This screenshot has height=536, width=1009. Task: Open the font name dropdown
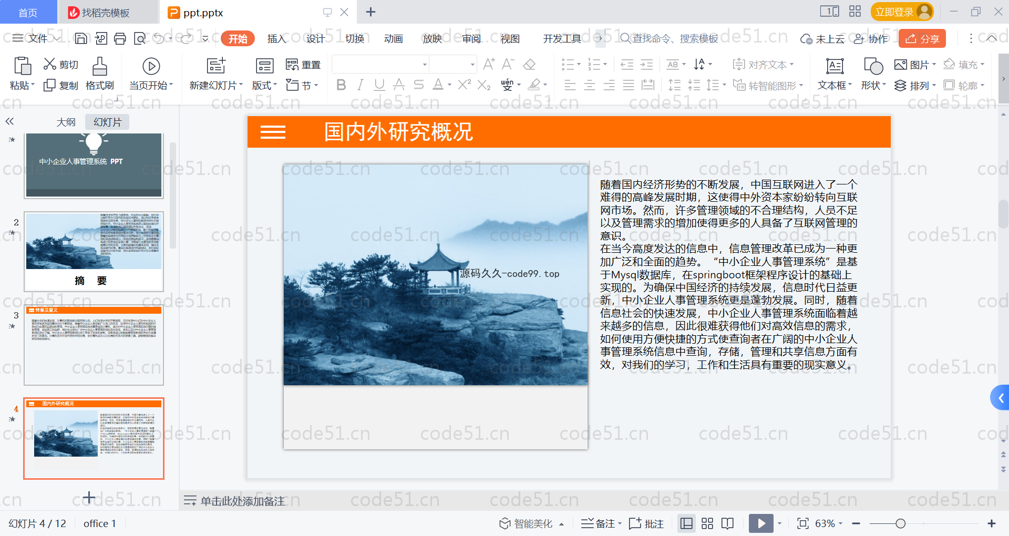[x=425, y=65]
